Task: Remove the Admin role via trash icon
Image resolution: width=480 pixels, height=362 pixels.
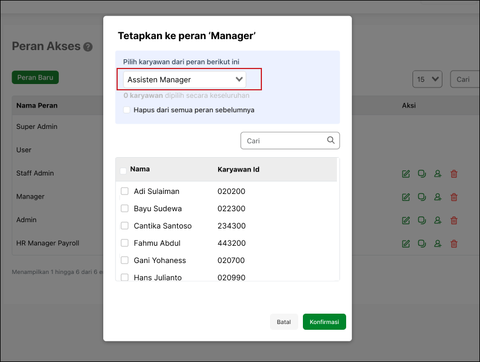Action: [x=454, y=220]
